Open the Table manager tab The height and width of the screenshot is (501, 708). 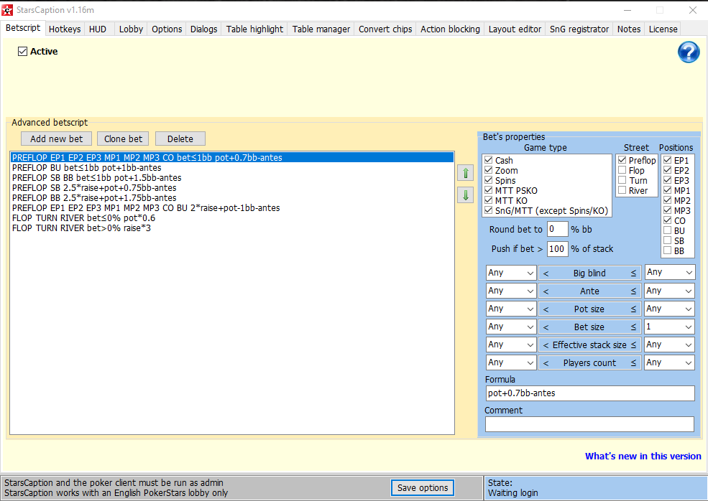(321, 29)
